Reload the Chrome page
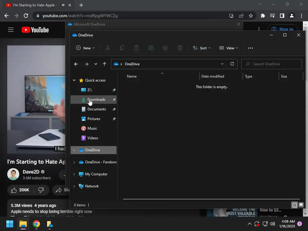The width and height of the screenshot is (308, 231). (x=26, y=16)
